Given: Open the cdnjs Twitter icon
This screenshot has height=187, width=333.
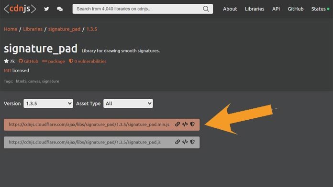Looking at the screenshot, I should click(46, 9).
